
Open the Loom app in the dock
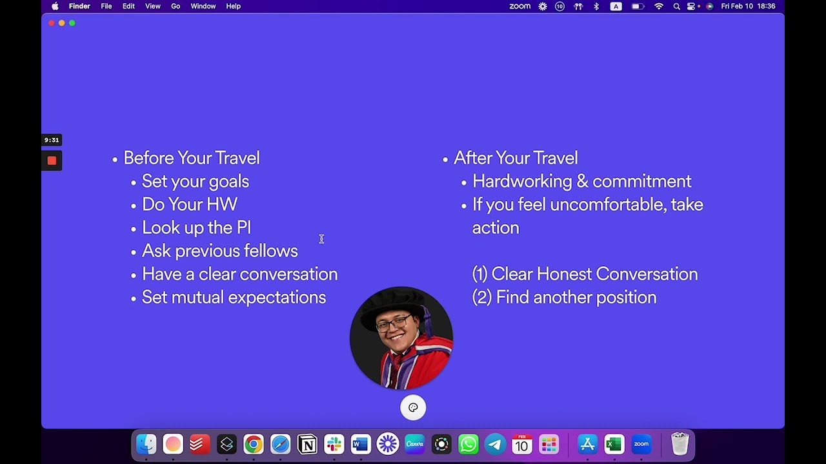[388, 444]
